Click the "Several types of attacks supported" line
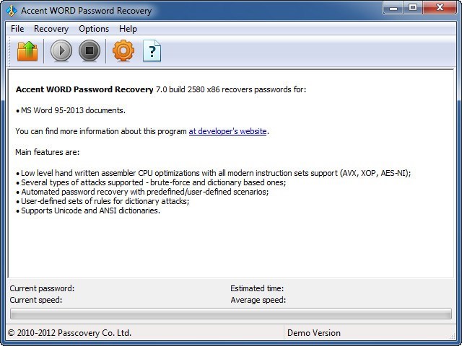The height and width of the screenshot is (346, 462). point(151,182)
